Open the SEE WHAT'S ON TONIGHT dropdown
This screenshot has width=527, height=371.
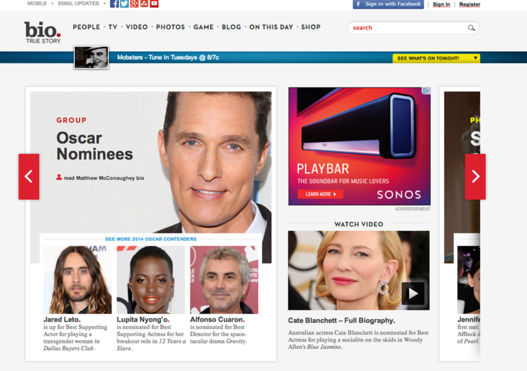pos(437,57)
